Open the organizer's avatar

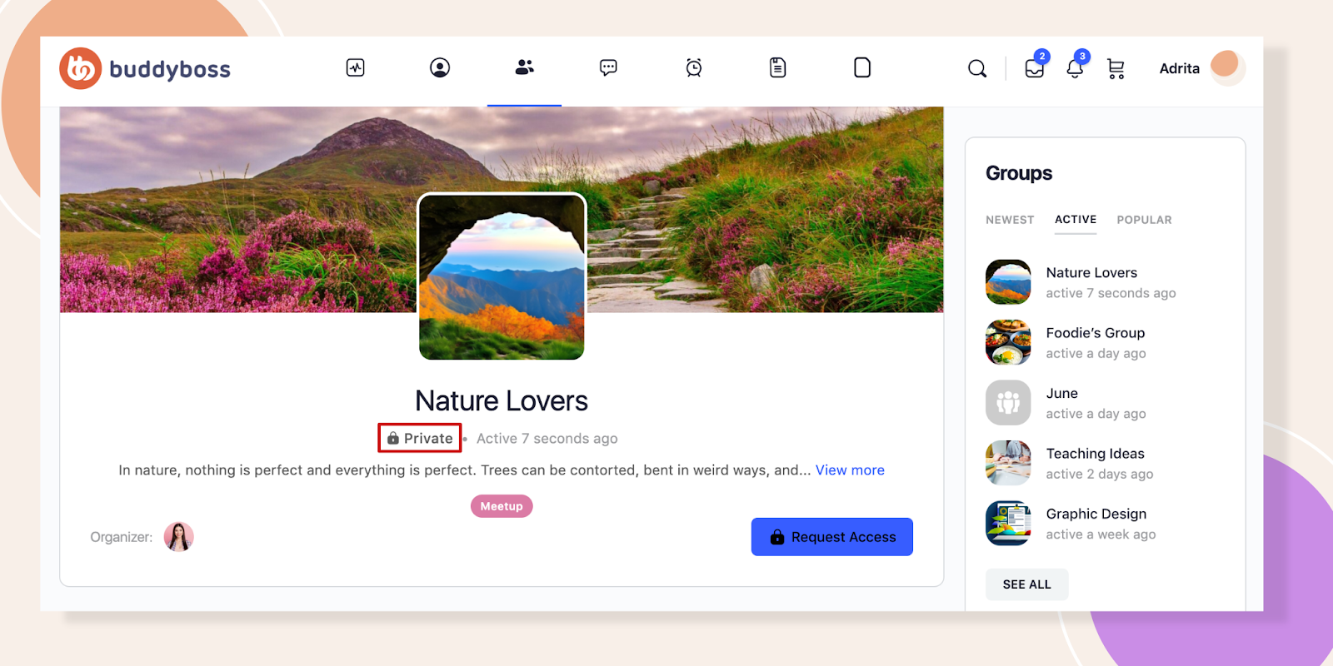pos(178,537)
